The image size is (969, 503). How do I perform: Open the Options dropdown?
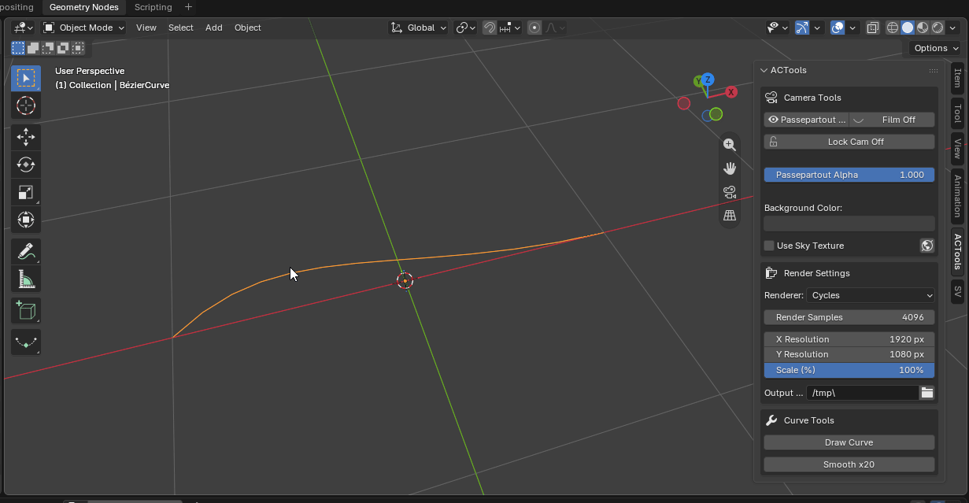(935, 48)
